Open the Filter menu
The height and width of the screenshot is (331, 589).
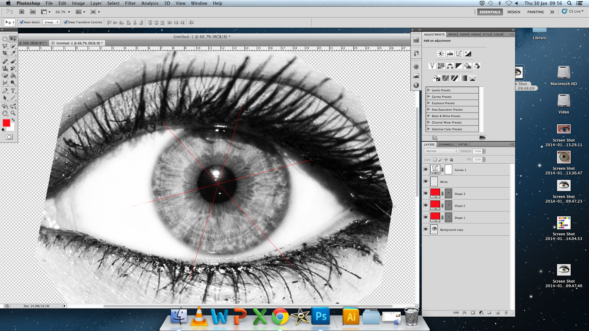pyautogui.click(x=130, y=3)
